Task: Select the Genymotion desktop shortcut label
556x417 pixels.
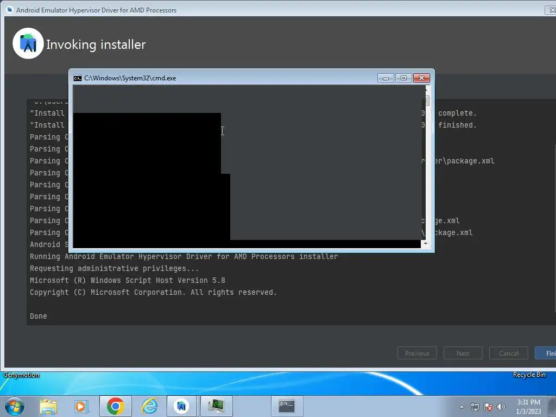Action: tap(21, 375)
